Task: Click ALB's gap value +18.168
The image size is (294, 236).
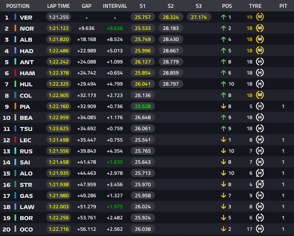Action: tap(86, 40)
